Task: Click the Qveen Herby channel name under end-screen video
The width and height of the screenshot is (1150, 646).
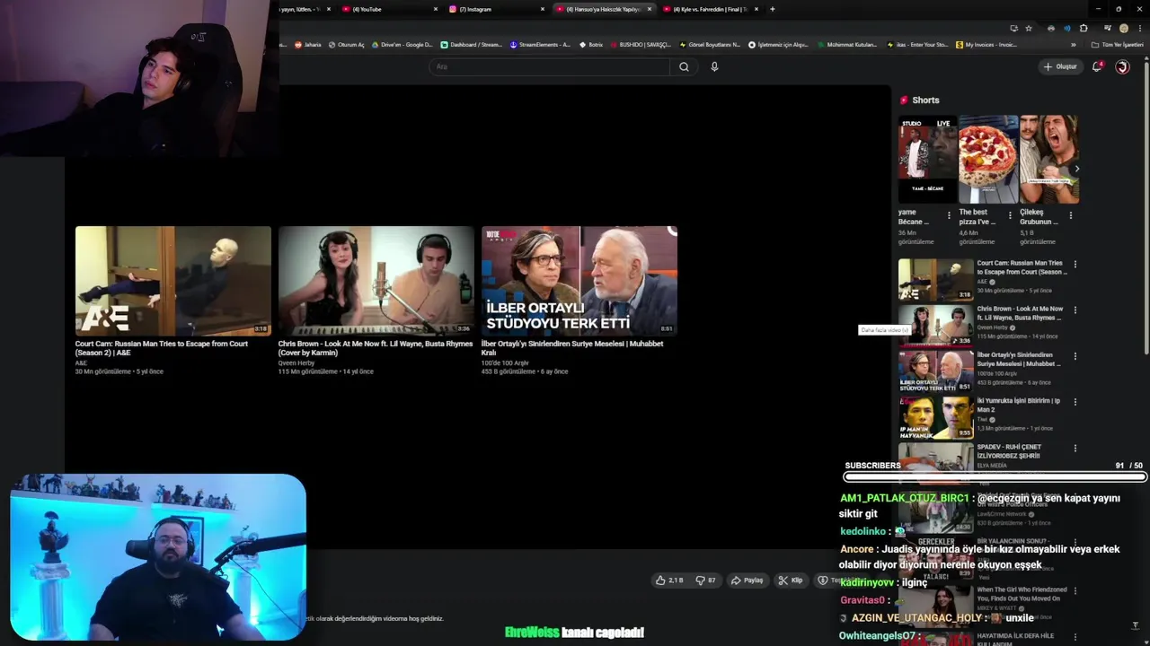Action: [x=296, y=362]
